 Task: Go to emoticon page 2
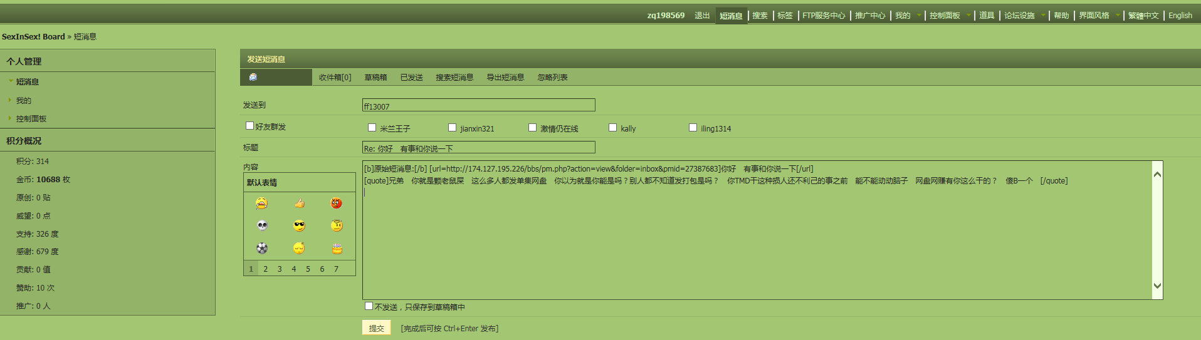tap(265, 269)
